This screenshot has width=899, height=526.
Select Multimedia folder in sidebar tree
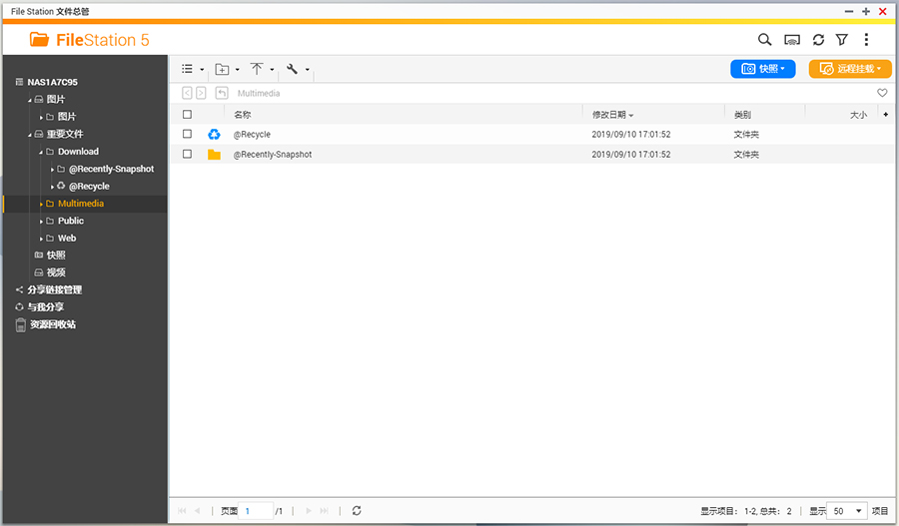(81, 204)
